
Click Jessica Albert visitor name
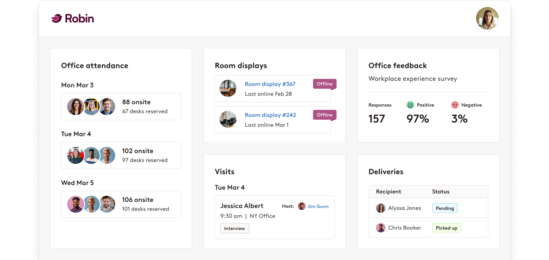coord(242,206)
